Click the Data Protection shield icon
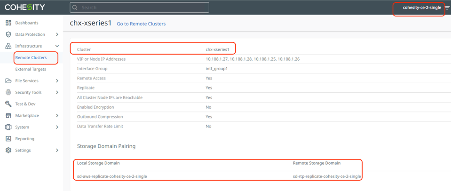 [8, 34]
